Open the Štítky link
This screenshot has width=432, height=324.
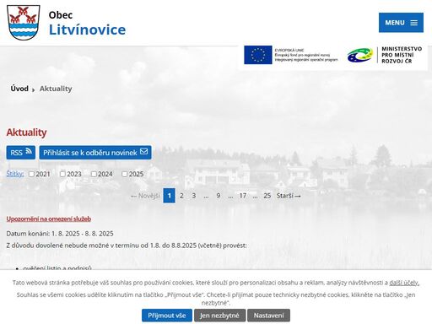[x=15, y=174]
